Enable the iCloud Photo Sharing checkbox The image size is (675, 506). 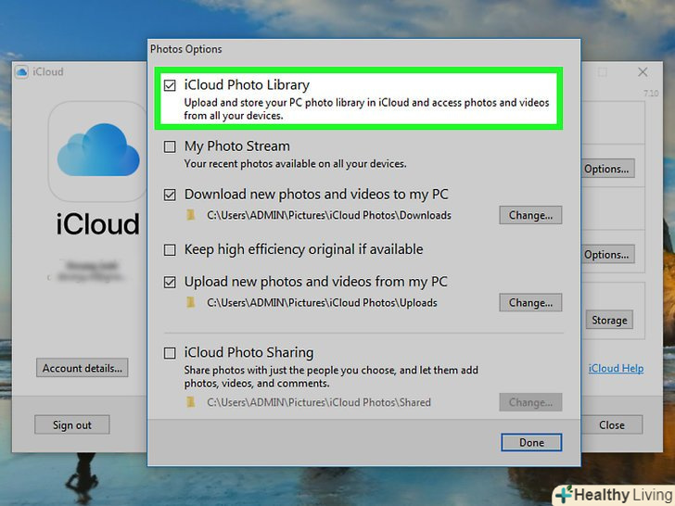coord(170,353)
